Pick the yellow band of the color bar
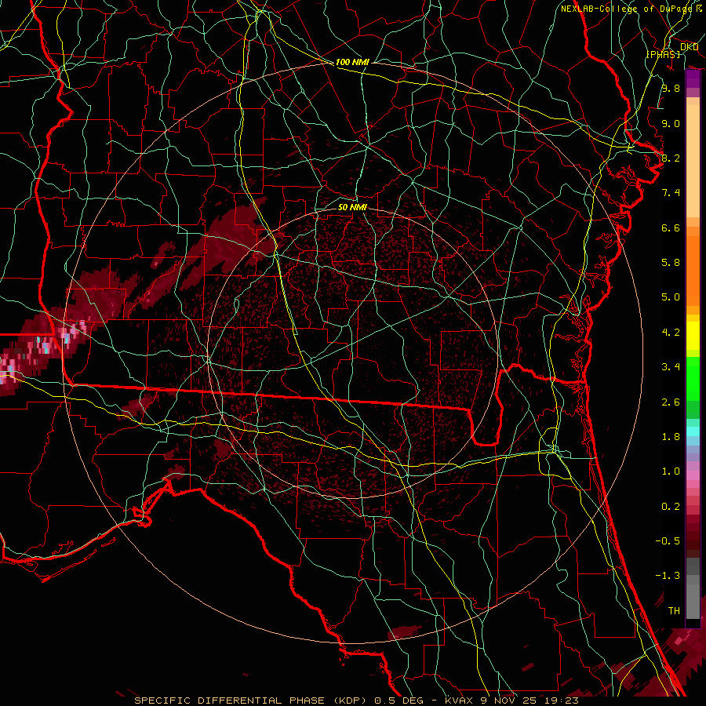The width and height of the screenshot is (706, 706). 693,336
